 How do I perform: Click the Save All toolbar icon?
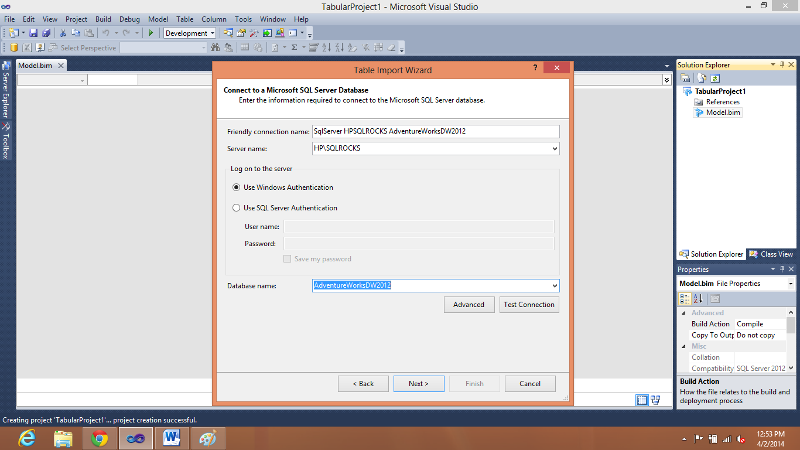pos(46,33)
